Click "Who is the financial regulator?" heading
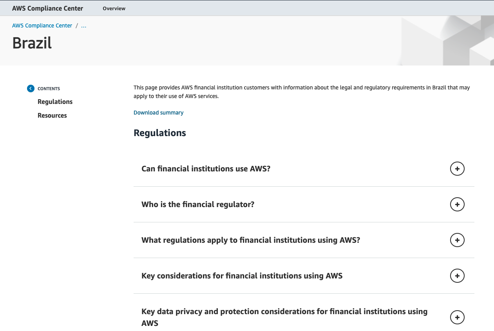Image resolution: width=494 pixels, height=331 pixels. [x=198, y=204]
